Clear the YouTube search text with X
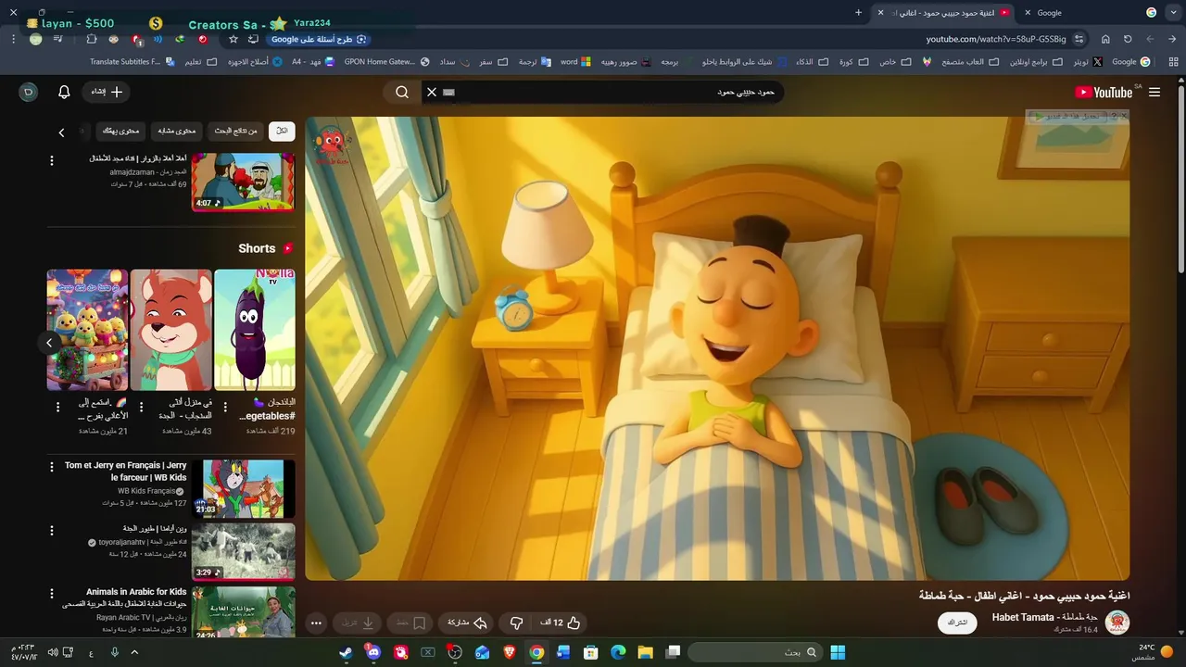 click(431, 92)
